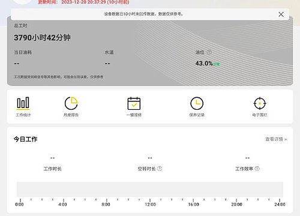Open 查看详情 for today's work
Viewport: 300px width, 216px height.
click(276, 139)
